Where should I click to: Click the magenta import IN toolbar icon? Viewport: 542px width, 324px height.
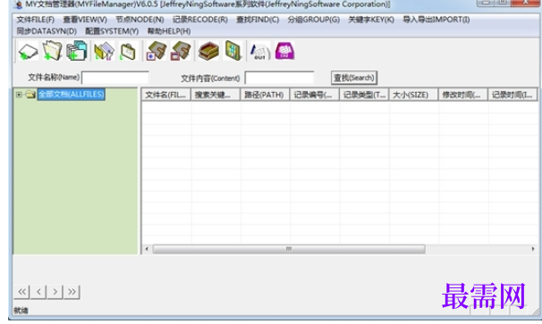click(x=284, y=51)
